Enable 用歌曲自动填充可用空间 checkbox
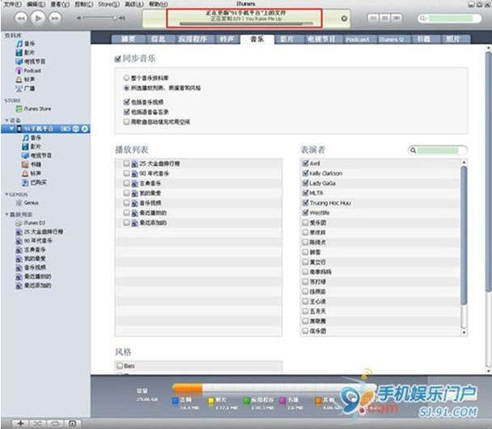The image size is (492, 429). (126, 121)
